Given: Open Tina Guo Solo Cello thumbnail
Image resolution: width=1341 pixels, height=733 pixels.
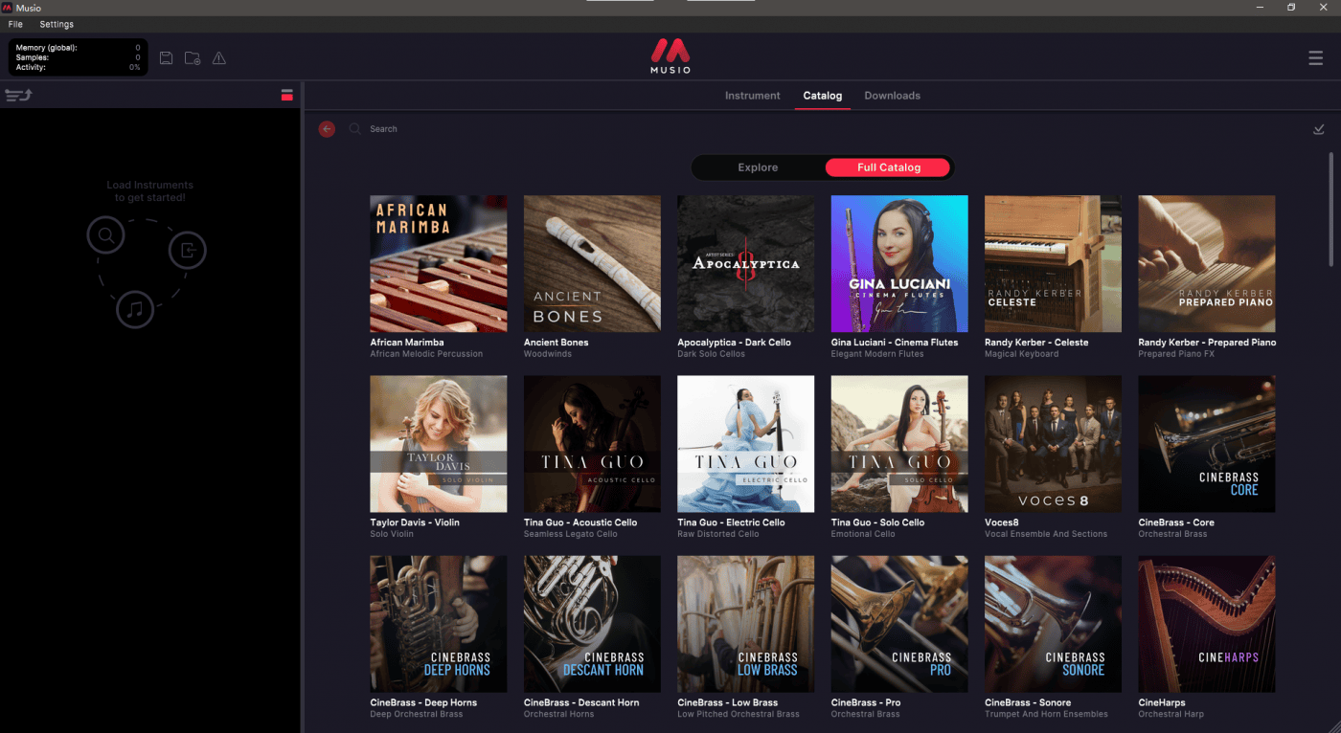Looking at the screenshot, I should point(899,444).
